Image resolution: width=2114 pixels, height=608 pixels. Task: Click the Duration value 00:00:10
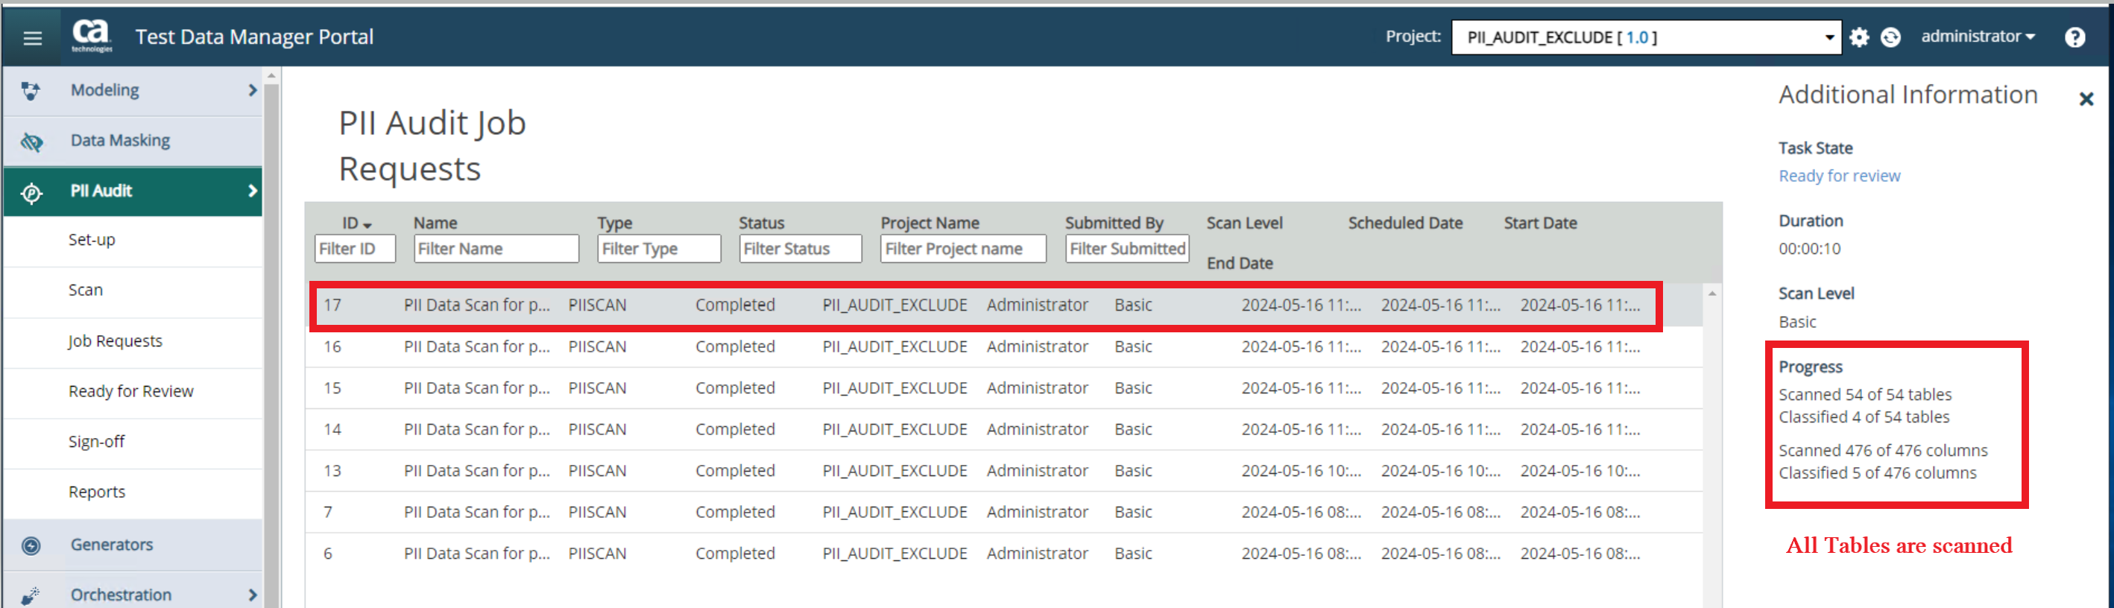(x=1810, y=249)
